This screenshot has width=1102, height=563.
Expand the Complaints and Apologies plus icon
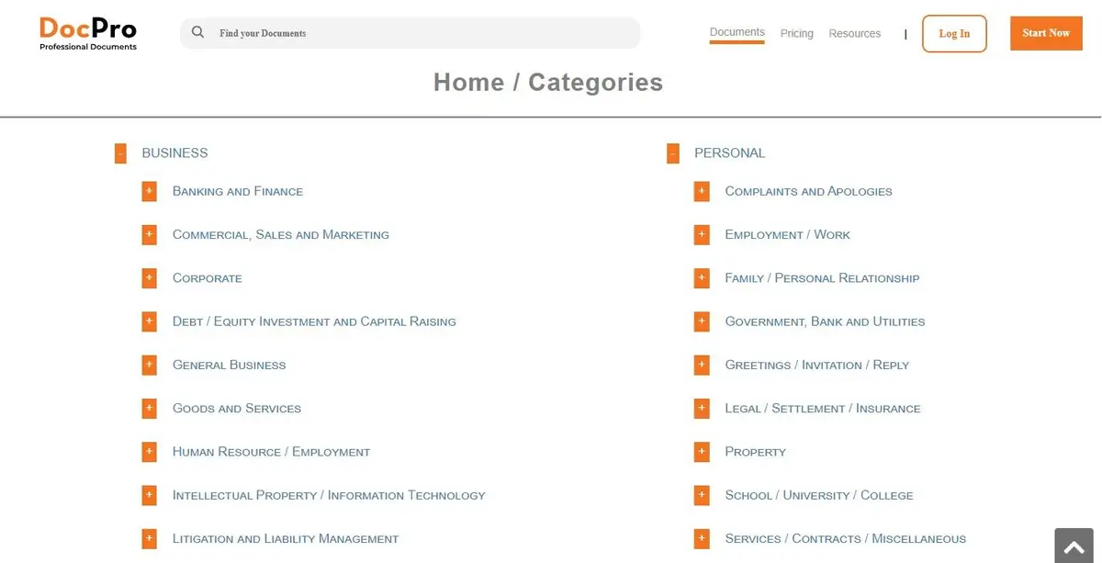coord(702,191)
